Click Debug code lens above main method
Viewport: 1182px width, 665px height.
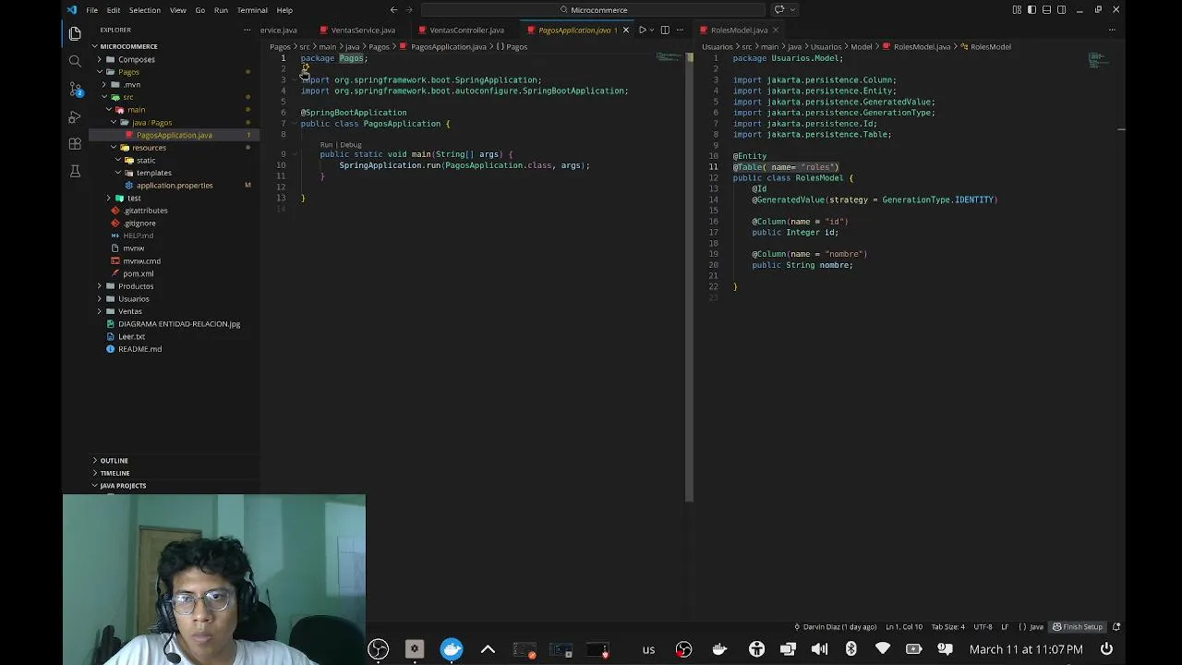pyautogui.click(x=351, y=145)
